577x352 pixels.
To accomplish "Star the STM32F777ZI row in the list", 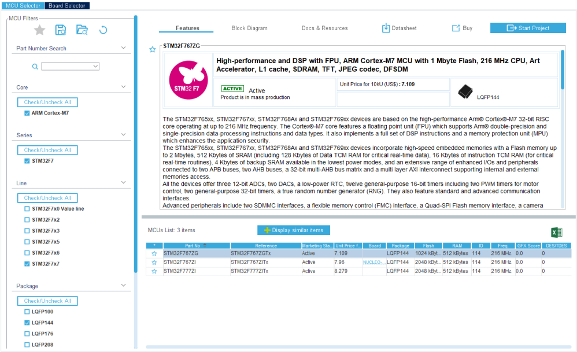I will (154, 272).
